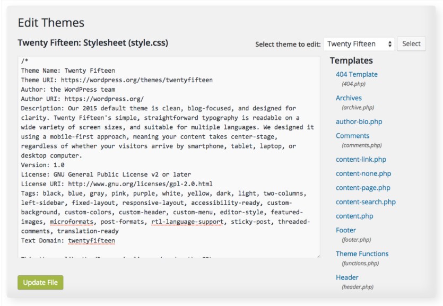Click the '(comments.php)' filename caption
The width and height of the screenshot is (443, 306).
click(362, 145)
